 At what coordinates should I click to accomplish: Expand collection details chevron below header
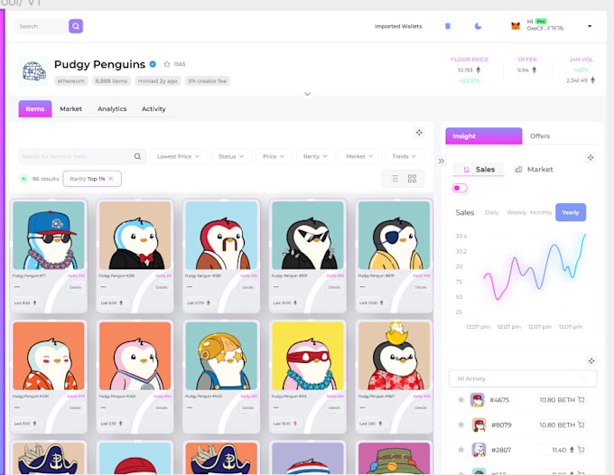click(307, 94)
